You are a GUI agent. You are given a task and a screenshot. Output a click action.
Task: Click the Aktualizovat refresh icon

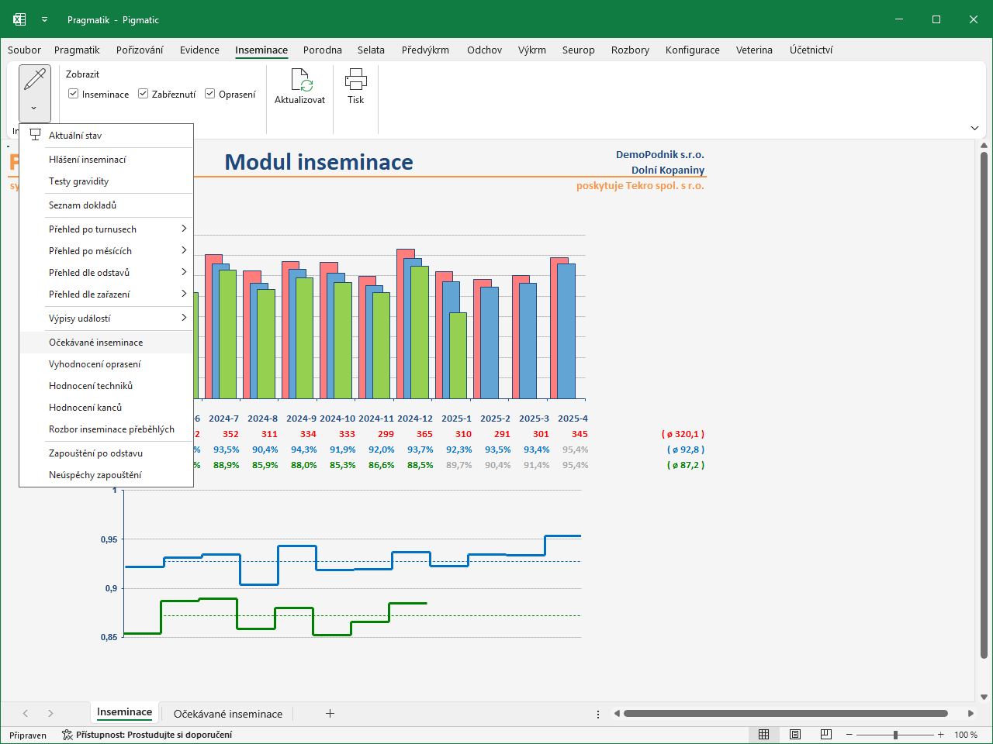coord(300,79)
